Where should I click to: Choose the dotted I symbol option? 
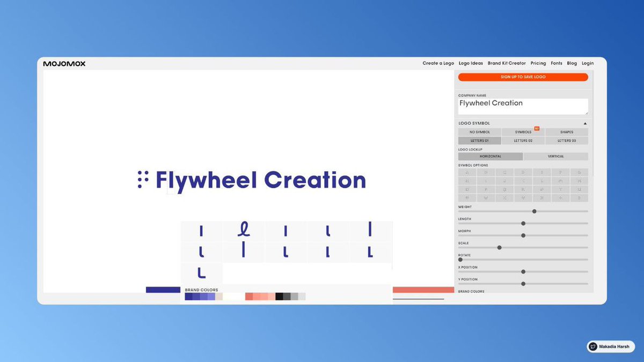coord(486,181)
